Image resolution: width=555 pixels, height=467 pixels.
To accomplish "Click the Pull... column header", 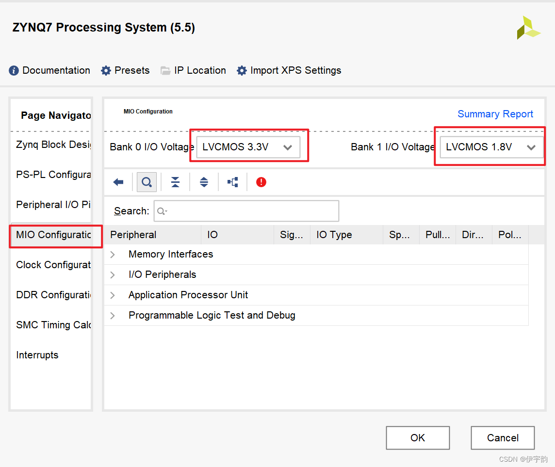I will pyautogui.click(x=438, y=235).
